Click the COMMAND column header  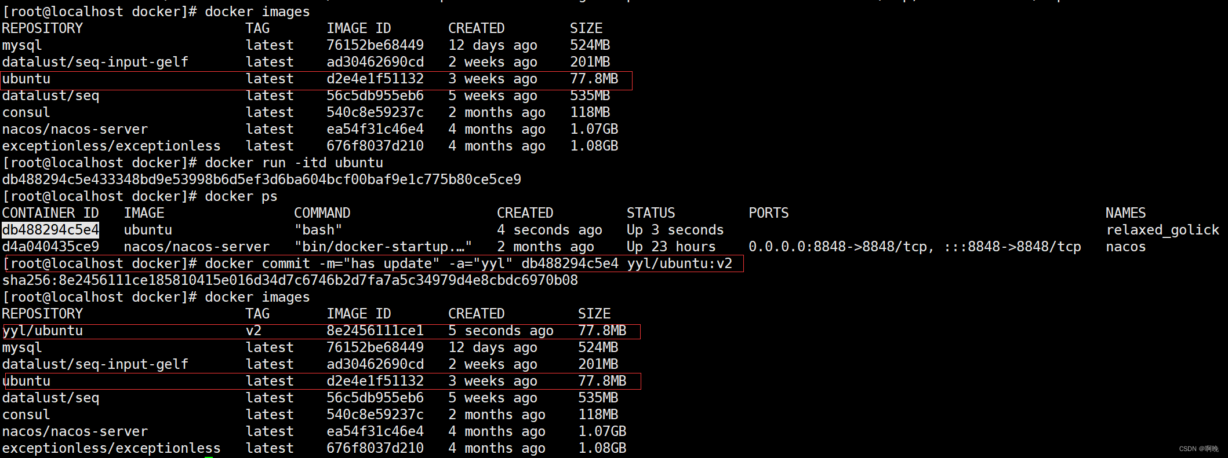tap(322, 213)
